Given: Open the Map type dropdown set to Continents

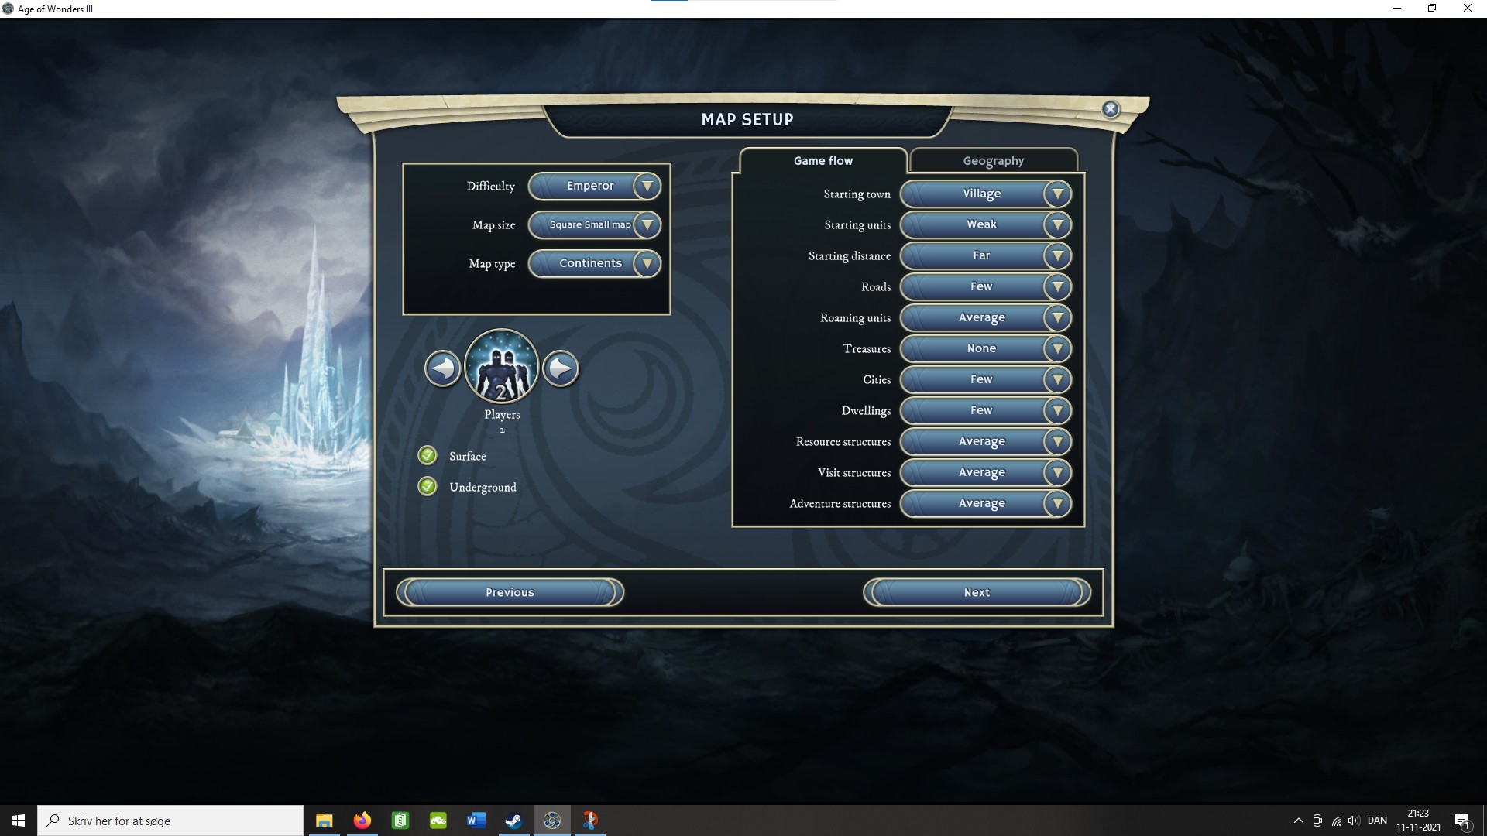Looking at the screenshot, I should [595, 263].
